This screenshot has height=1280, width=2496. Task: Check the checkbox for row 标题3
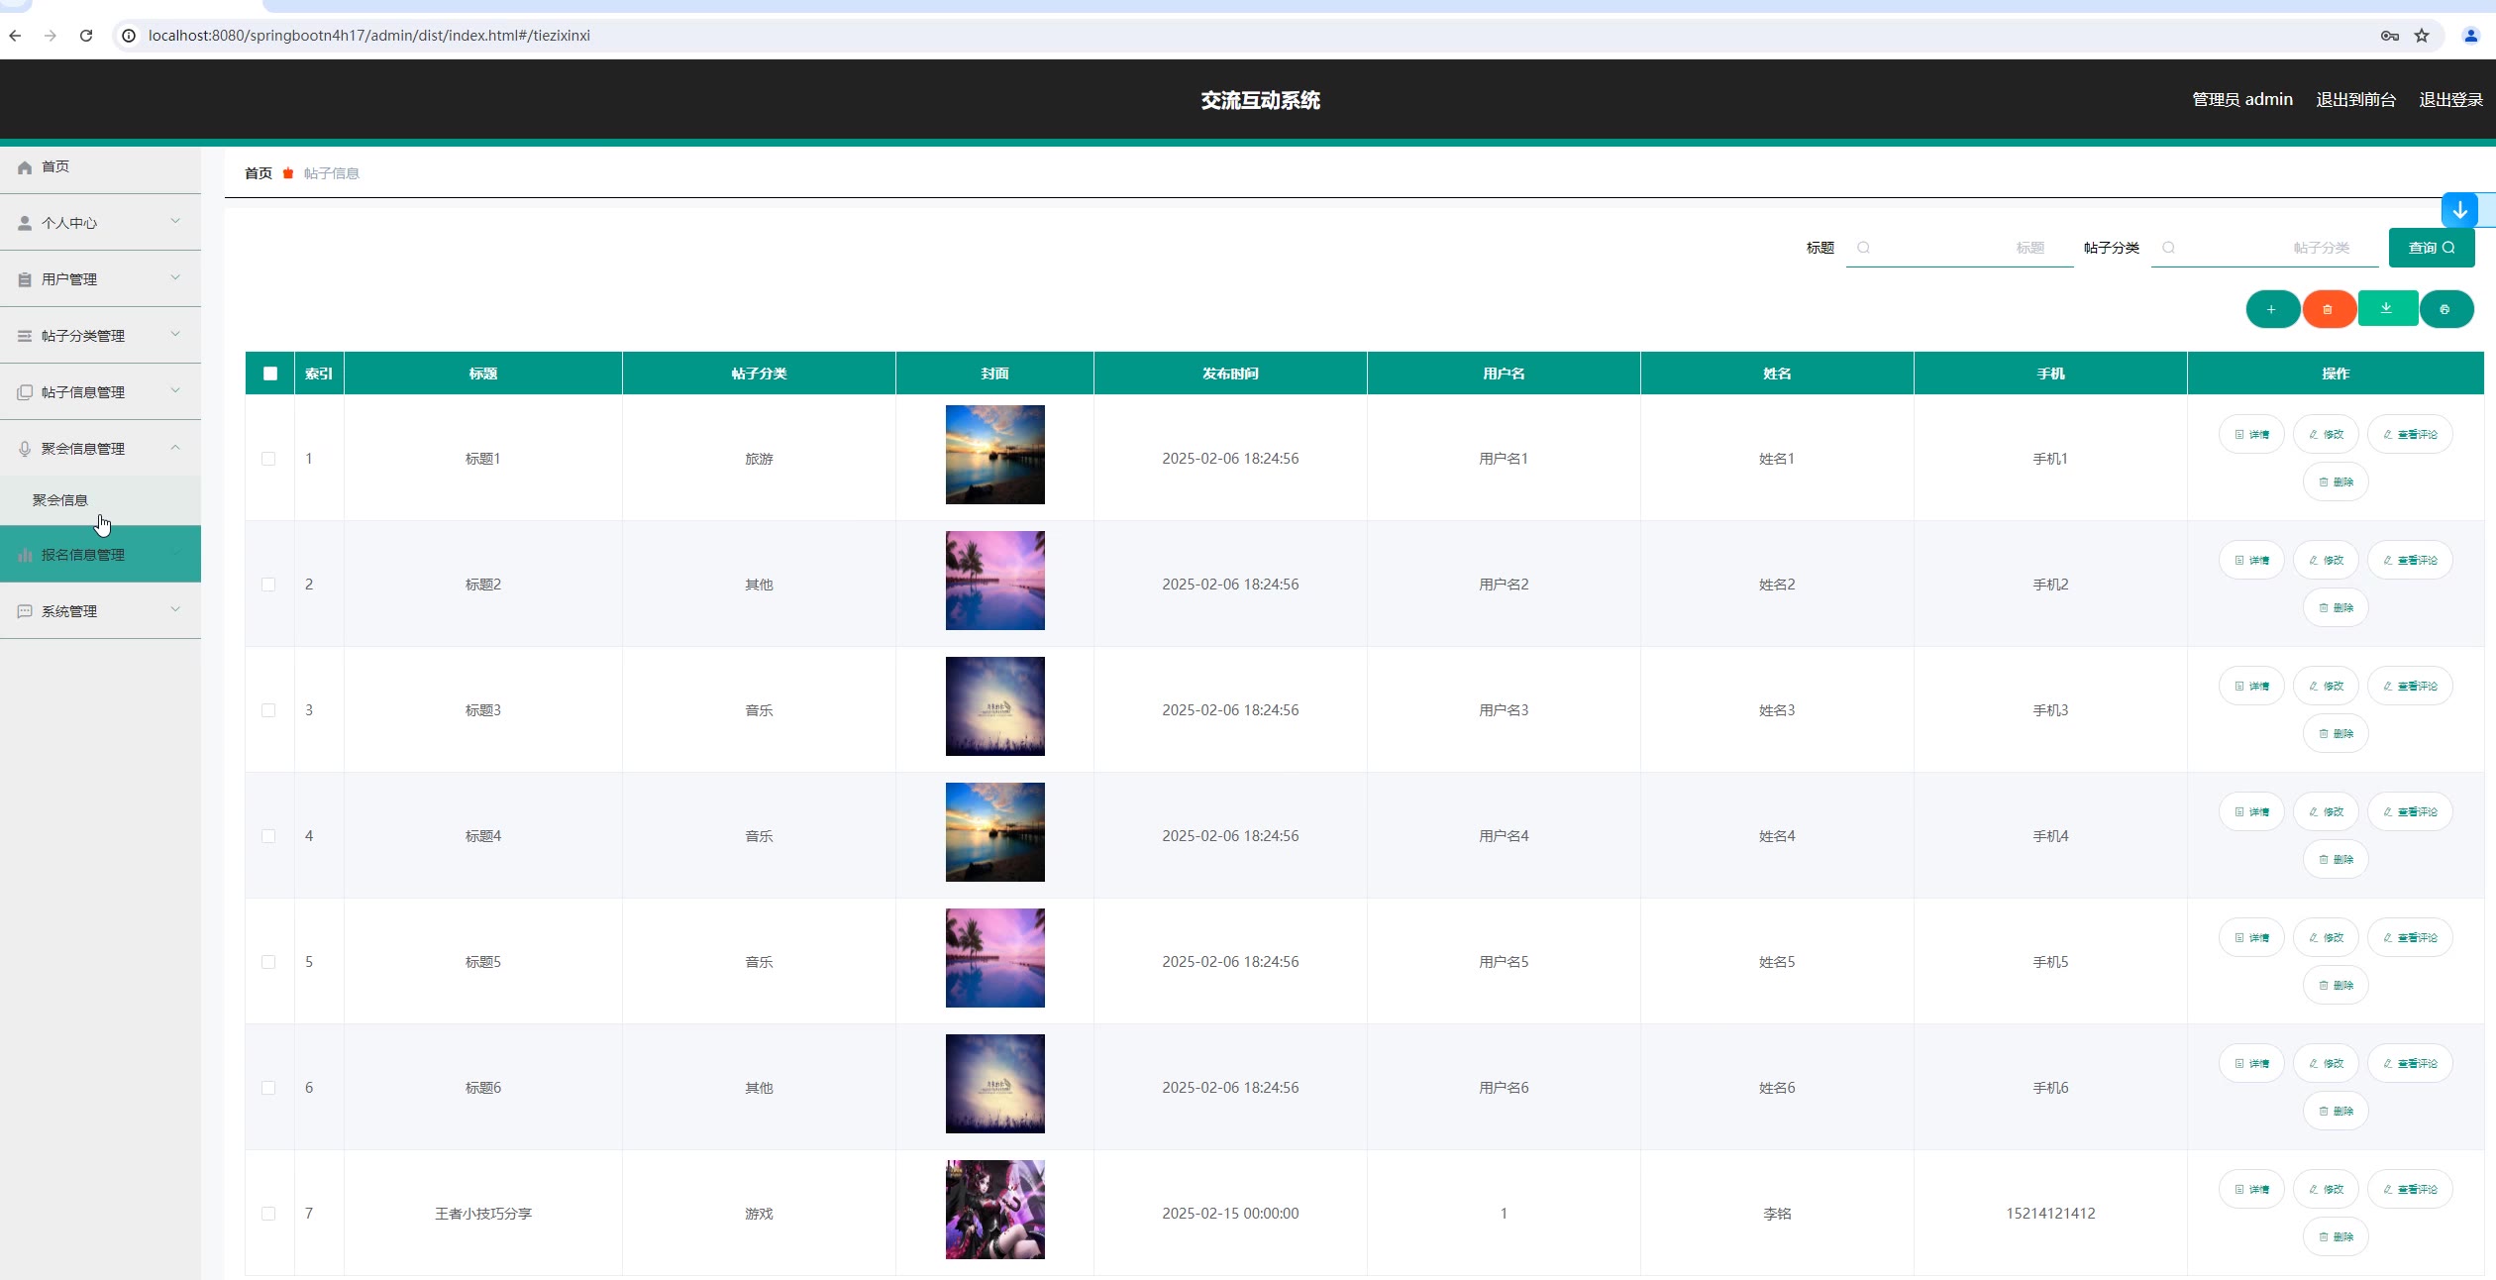click(x=268, y=710)
